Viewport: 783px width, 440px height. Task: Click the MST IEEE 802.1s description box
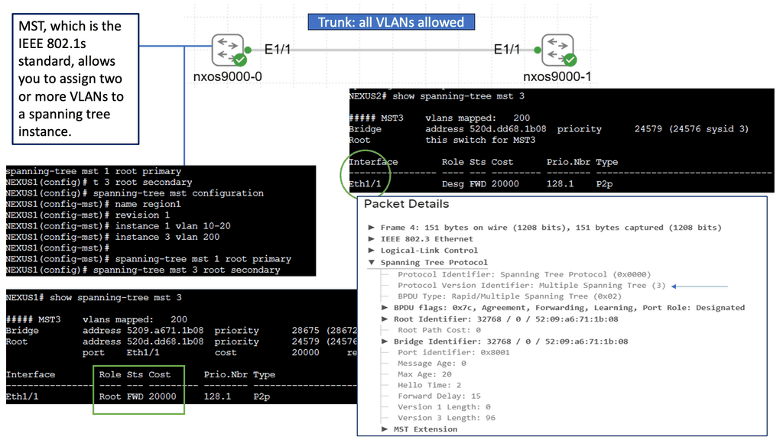pyautogui.click(x=76, y=79)
